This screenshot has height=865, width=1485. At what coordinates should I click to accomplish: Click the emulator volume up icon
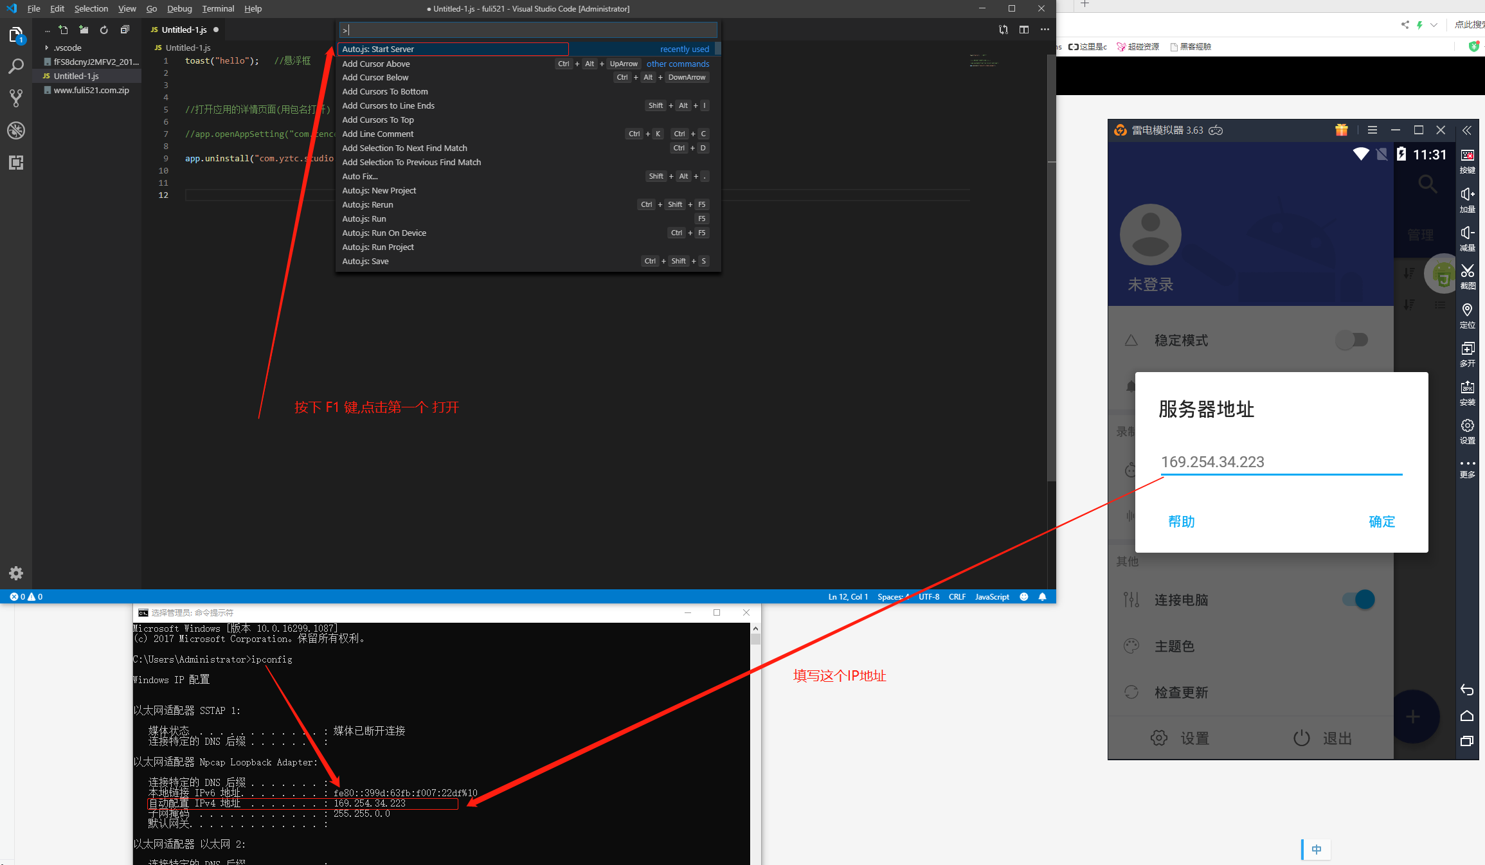pyautogui.click(x=1468, y=194)
